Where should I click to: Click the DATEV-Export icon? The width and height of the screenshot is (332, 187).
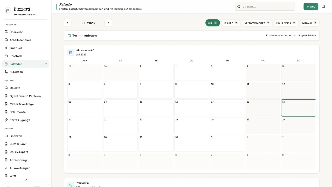(x=6, y=152)
